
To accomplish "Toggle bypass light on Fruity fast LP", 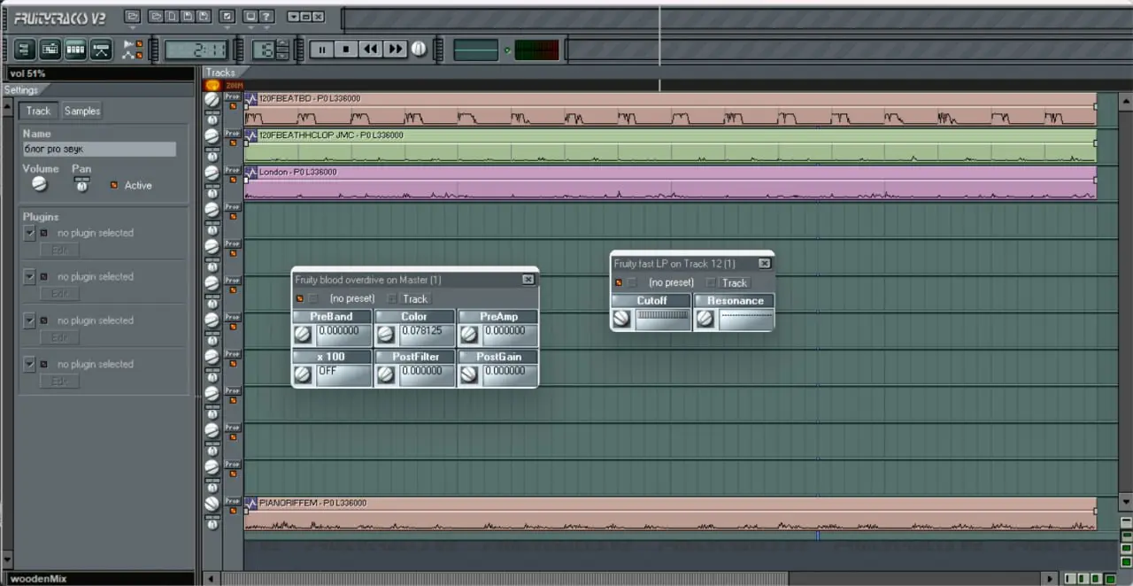I will pos(619,282).
